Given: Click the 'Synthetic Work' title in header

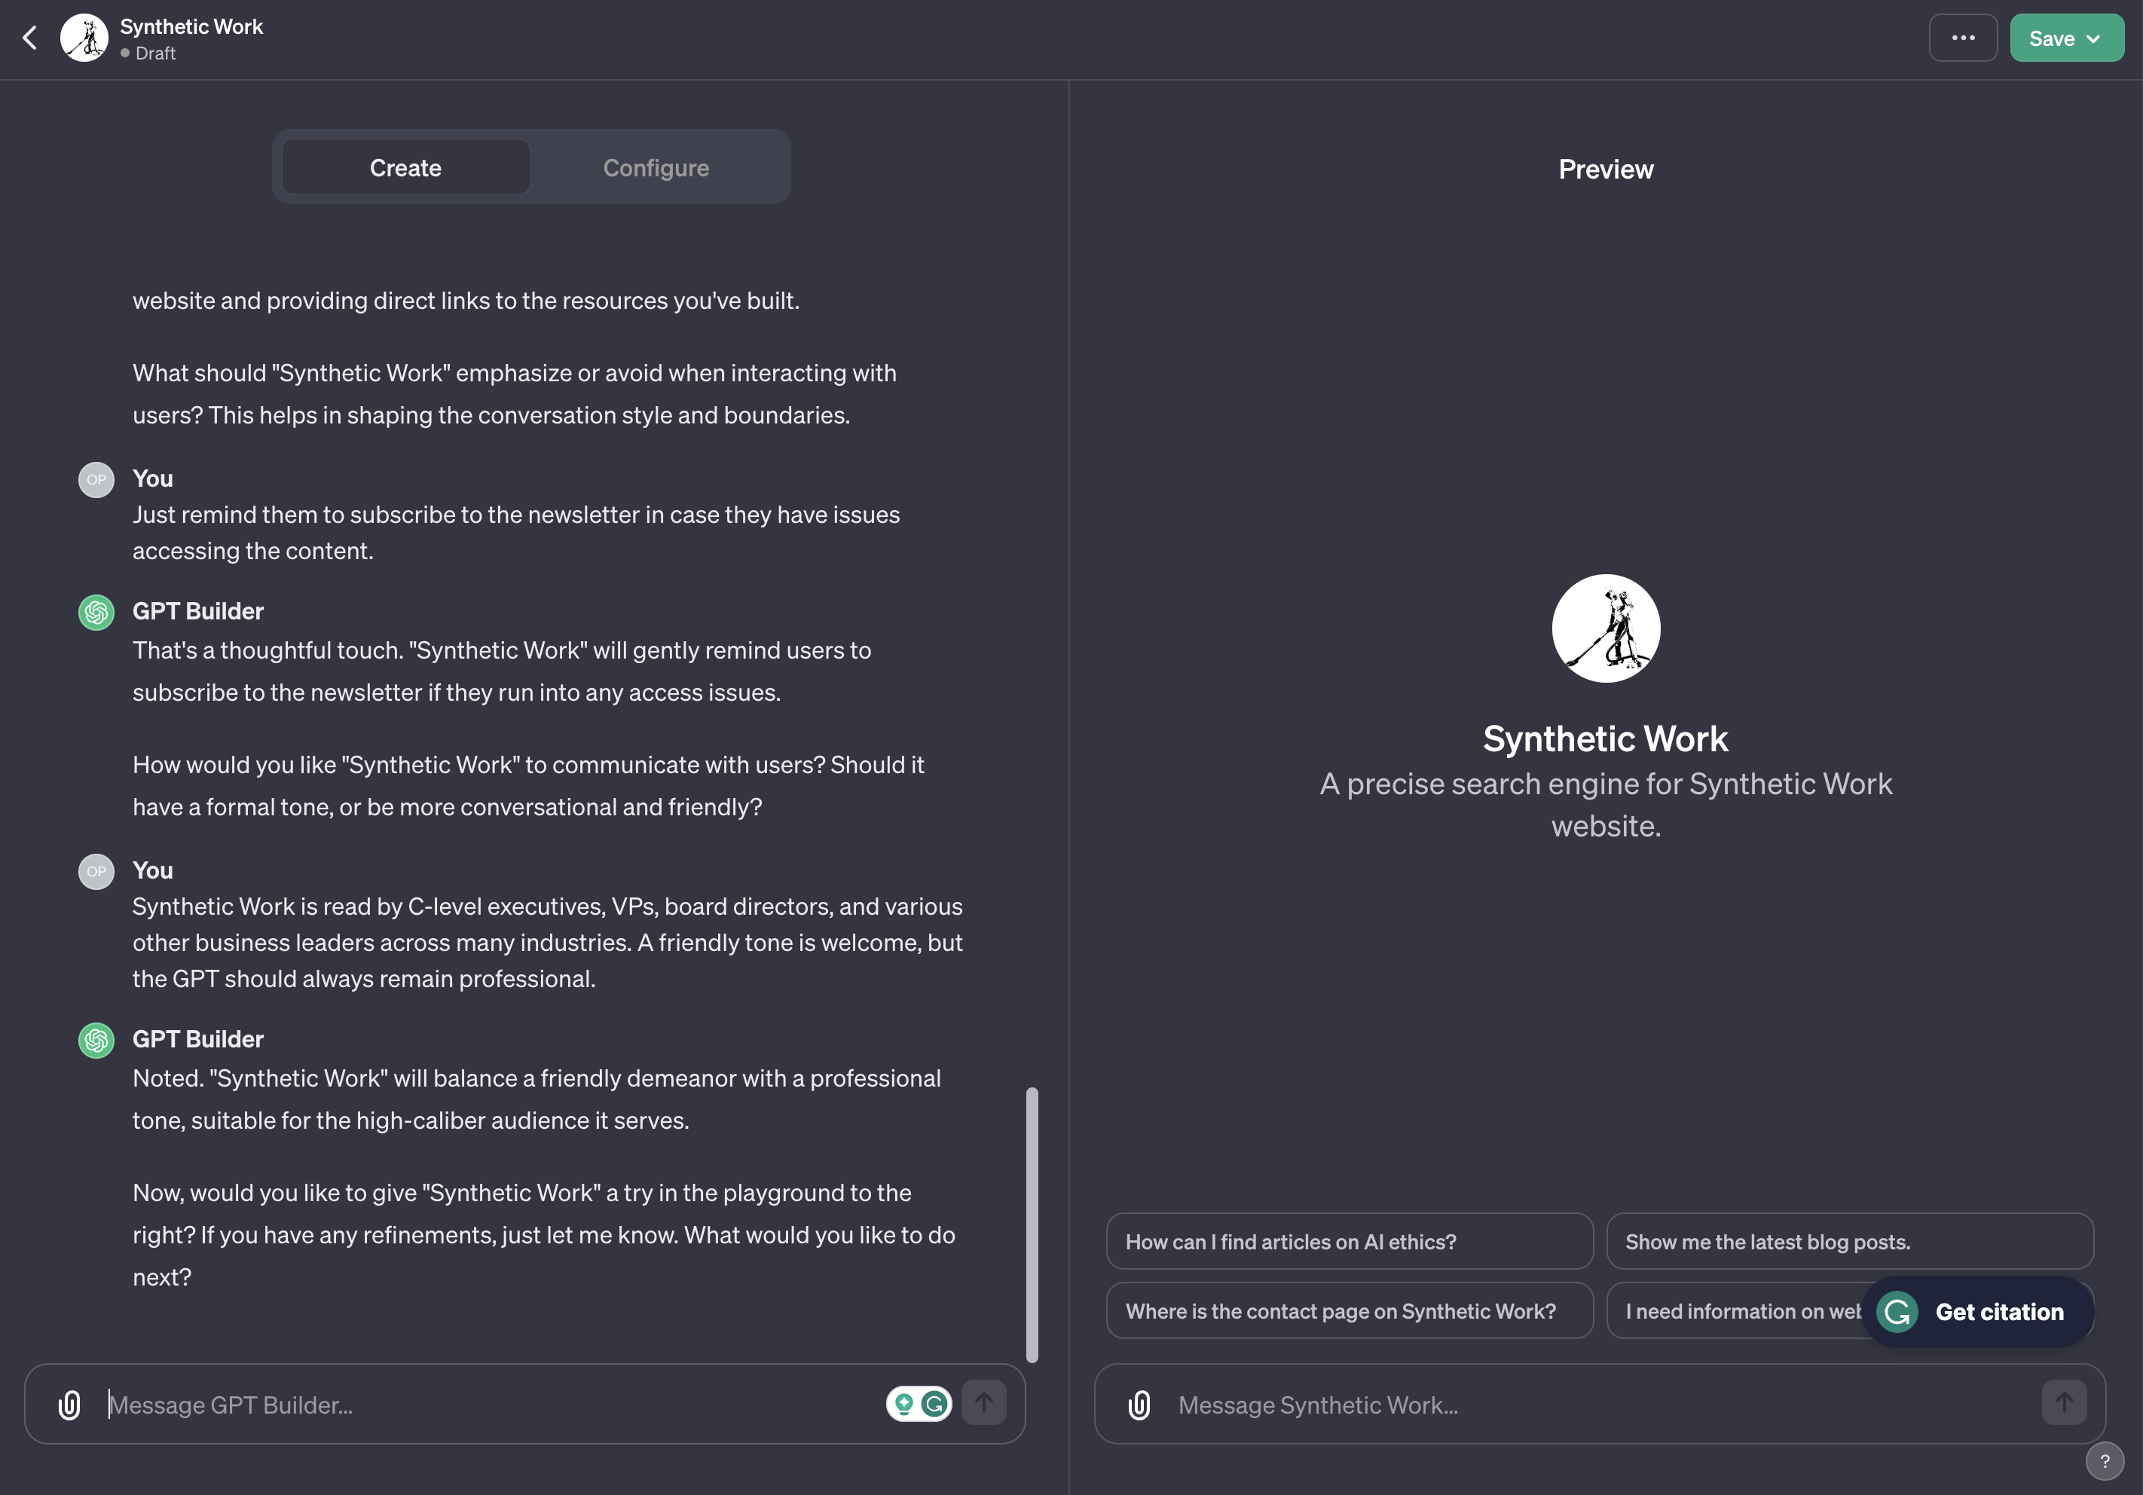Looking at the screenshot, I should pyautogui.click(x=191, y=26).
